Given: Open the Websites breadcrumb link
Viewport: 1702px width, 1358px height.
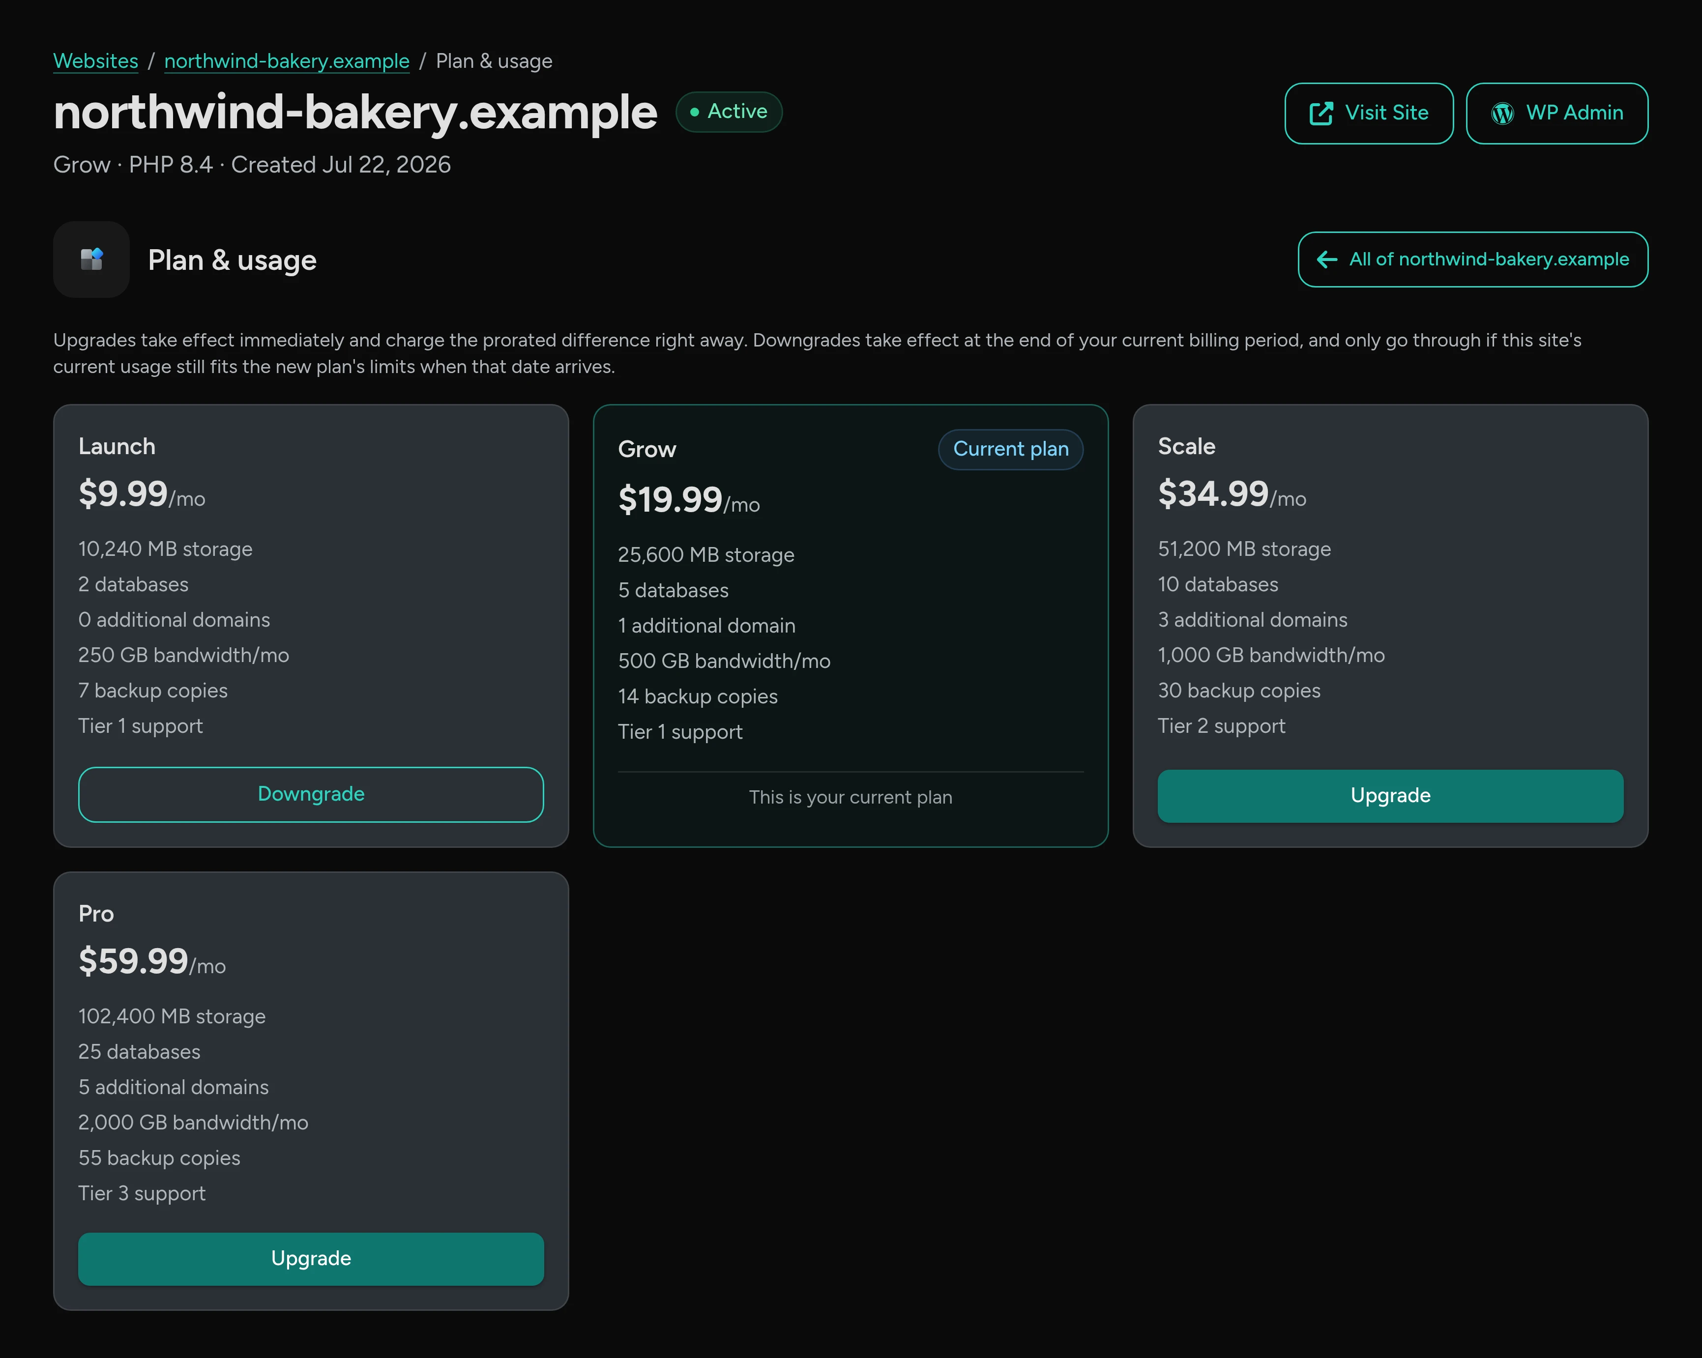Looking at the screenshot, I should 95,61.
